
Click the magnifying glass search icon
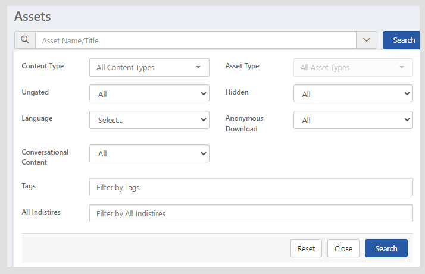25,40
